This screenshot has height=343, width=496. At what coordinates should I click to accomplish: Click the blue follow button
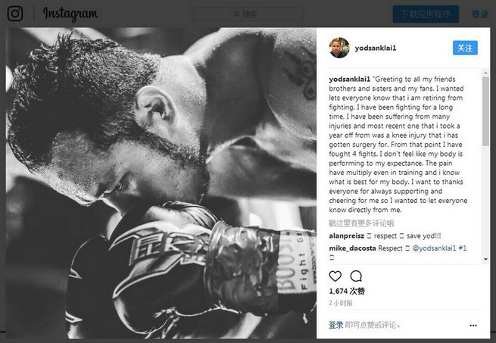pyautogui.click(x=465, y=48)
